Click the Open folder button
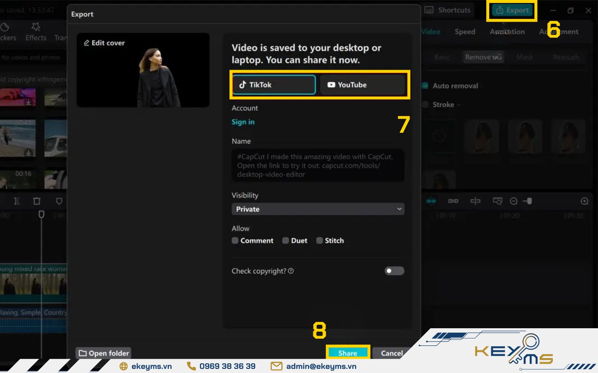This screenshot has width=598, height=373. pyautogui.click(x=104, y=353)
